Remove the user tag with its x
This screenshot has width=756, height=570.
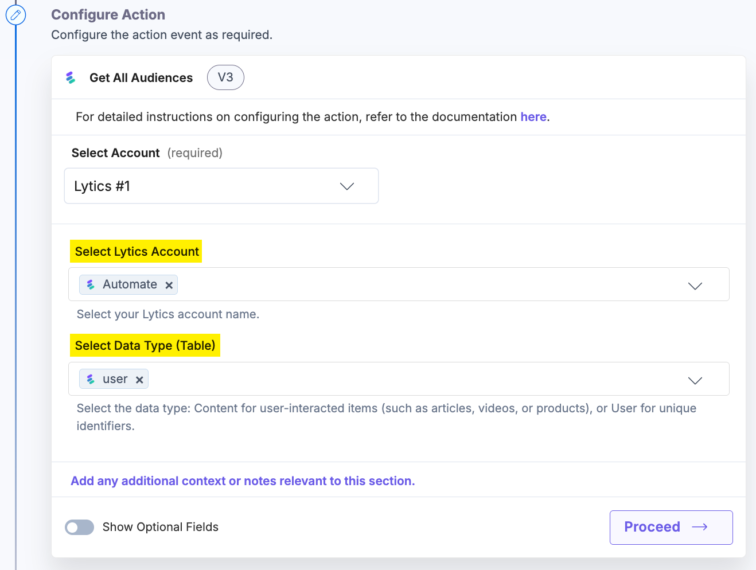[x=139, y=380]
